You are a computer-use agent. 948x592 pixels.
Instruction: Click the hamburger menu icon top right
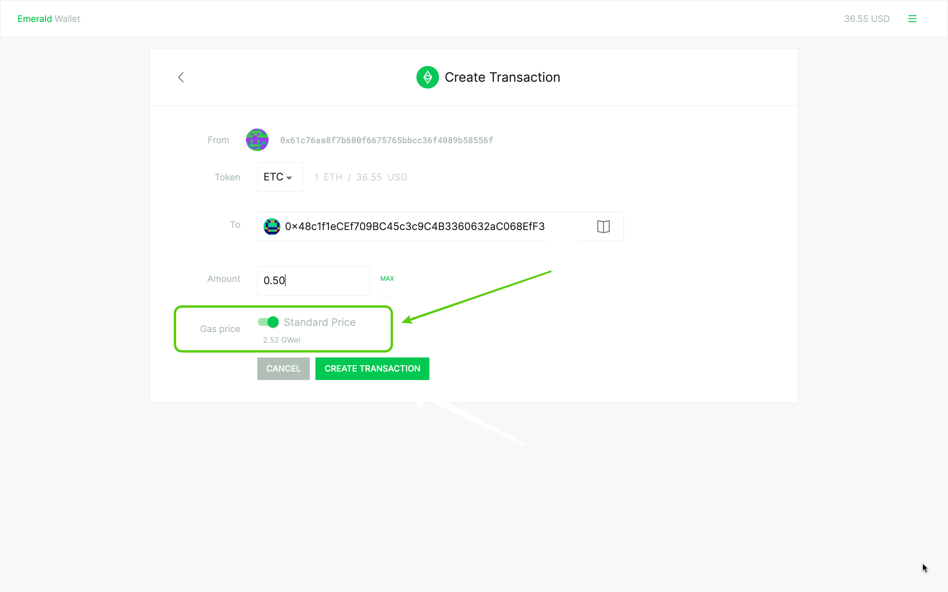[912, 18]
